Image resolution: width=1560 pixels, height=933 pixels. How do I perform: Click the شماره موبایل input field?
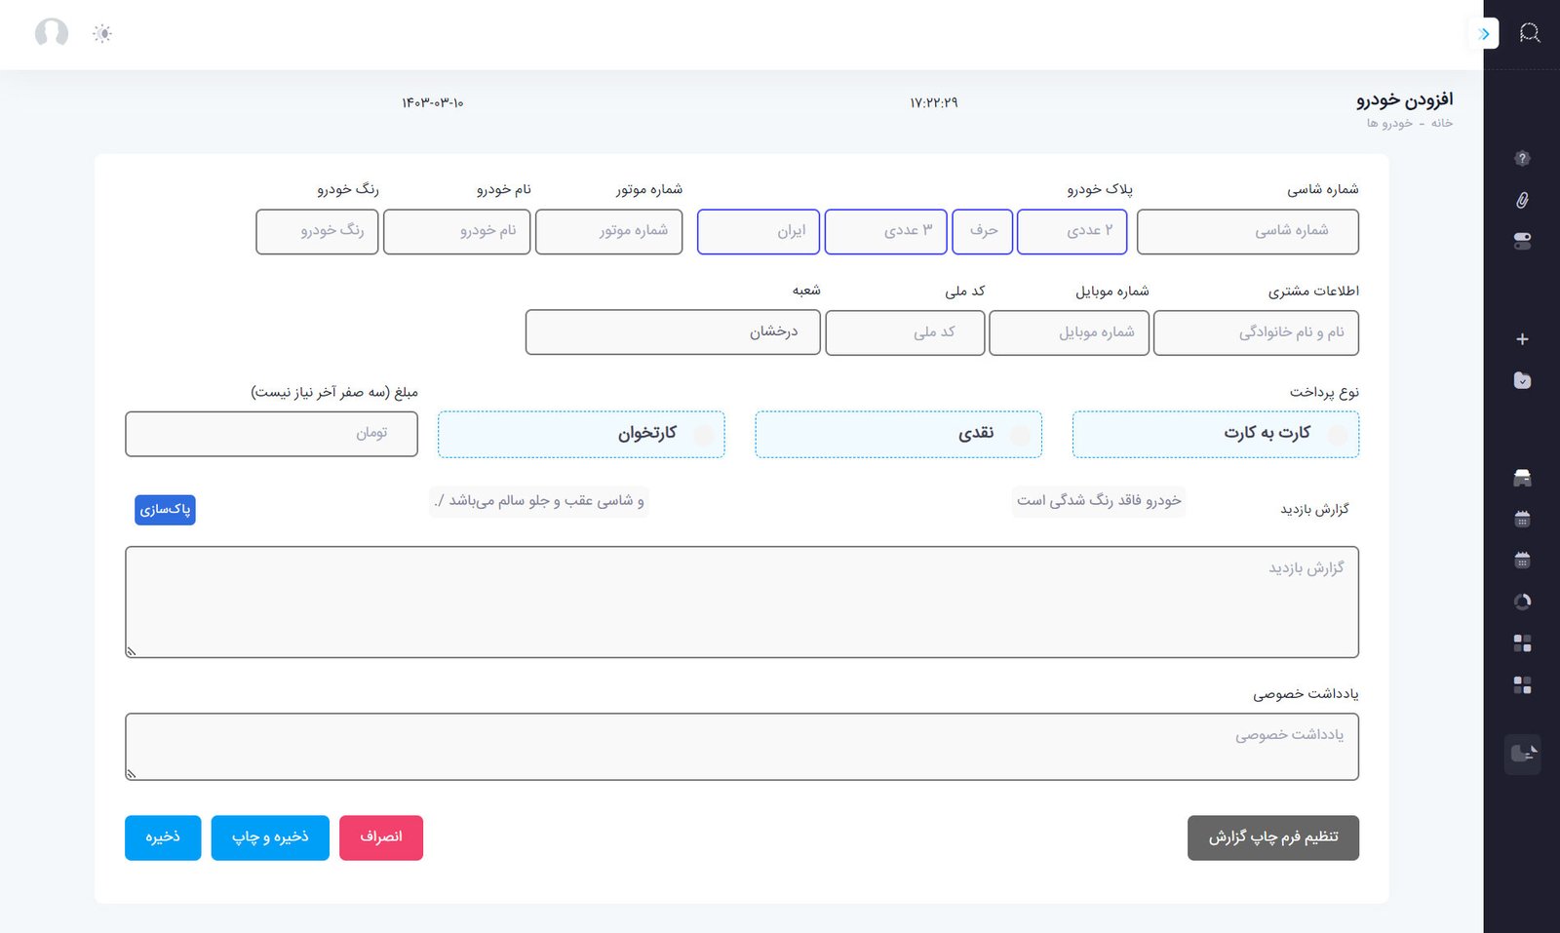[x=1069, y=332]
